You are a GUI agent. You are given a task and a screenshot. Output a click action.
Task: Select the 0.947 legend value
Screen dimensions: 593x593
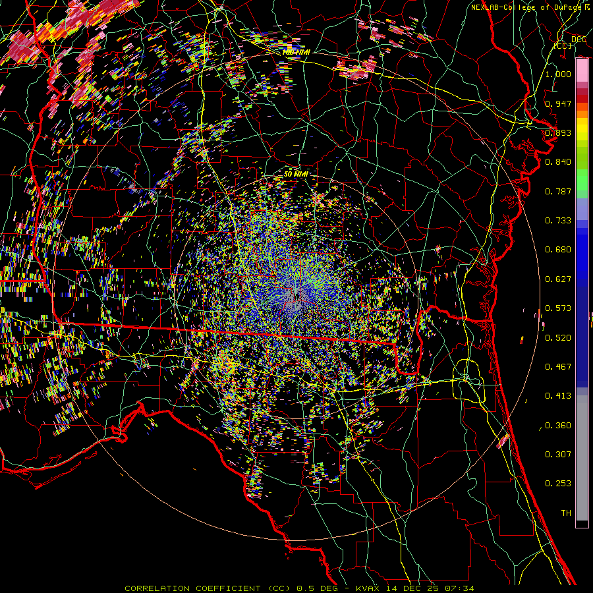[558, 103]
